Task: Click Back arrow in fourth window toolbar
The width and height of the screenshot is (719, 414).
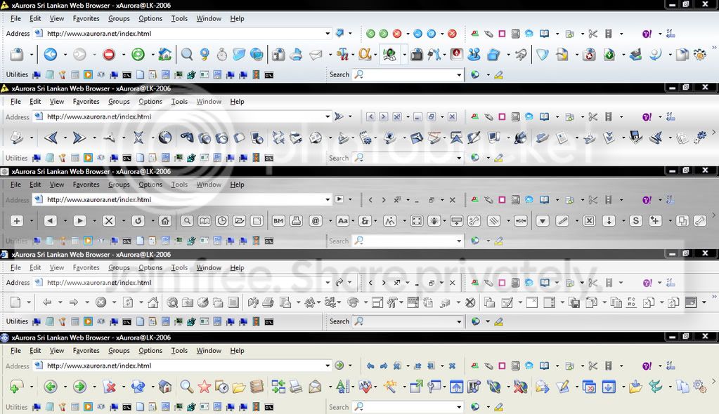Action: click(47, 302)
